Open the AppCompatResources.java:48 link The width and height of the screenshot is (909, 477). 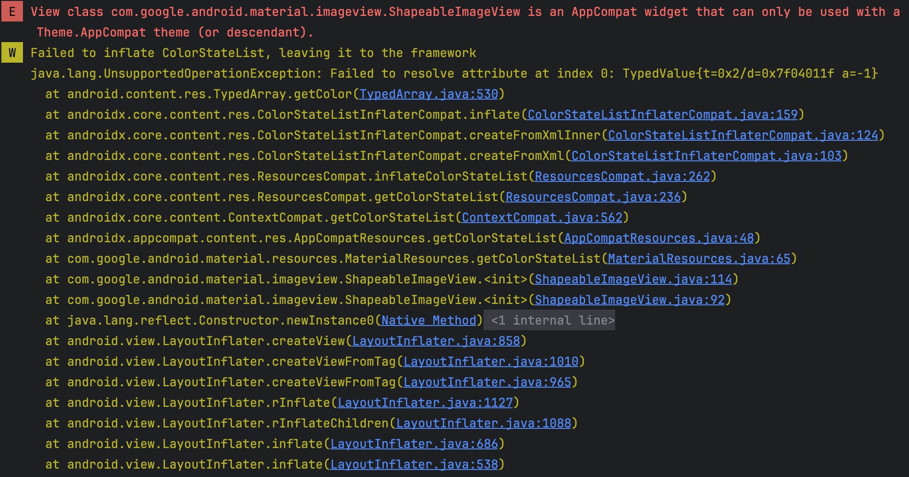(x=659, y=238)
